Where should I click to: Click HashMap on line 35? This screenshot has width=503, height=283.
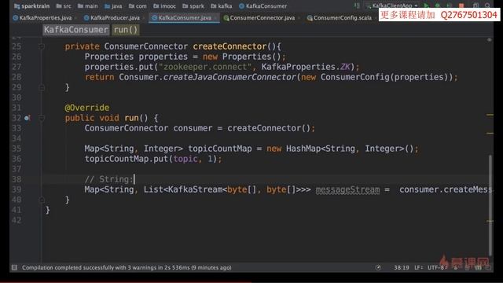click(303, 149)
